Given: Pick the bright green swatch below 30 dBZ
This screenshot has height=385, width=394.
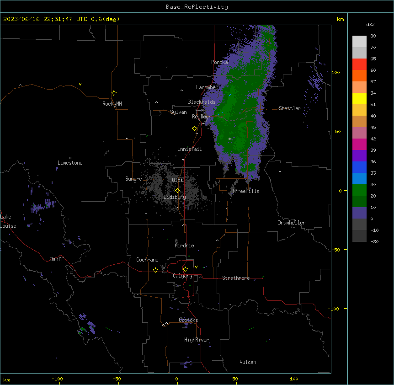Looking at the screenshot, I should [x=359, y=190].
